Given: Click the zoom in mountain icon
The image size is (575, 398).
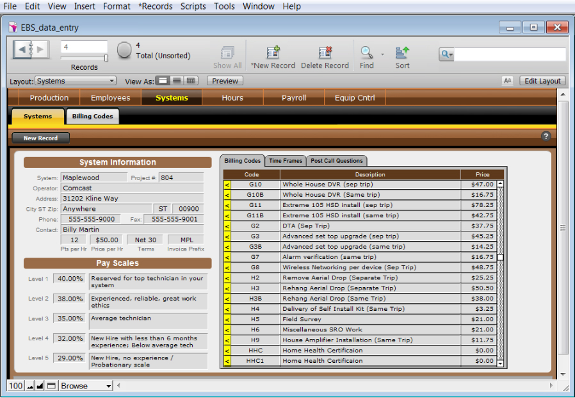Looking at the screenshot, I should (40, 386).
